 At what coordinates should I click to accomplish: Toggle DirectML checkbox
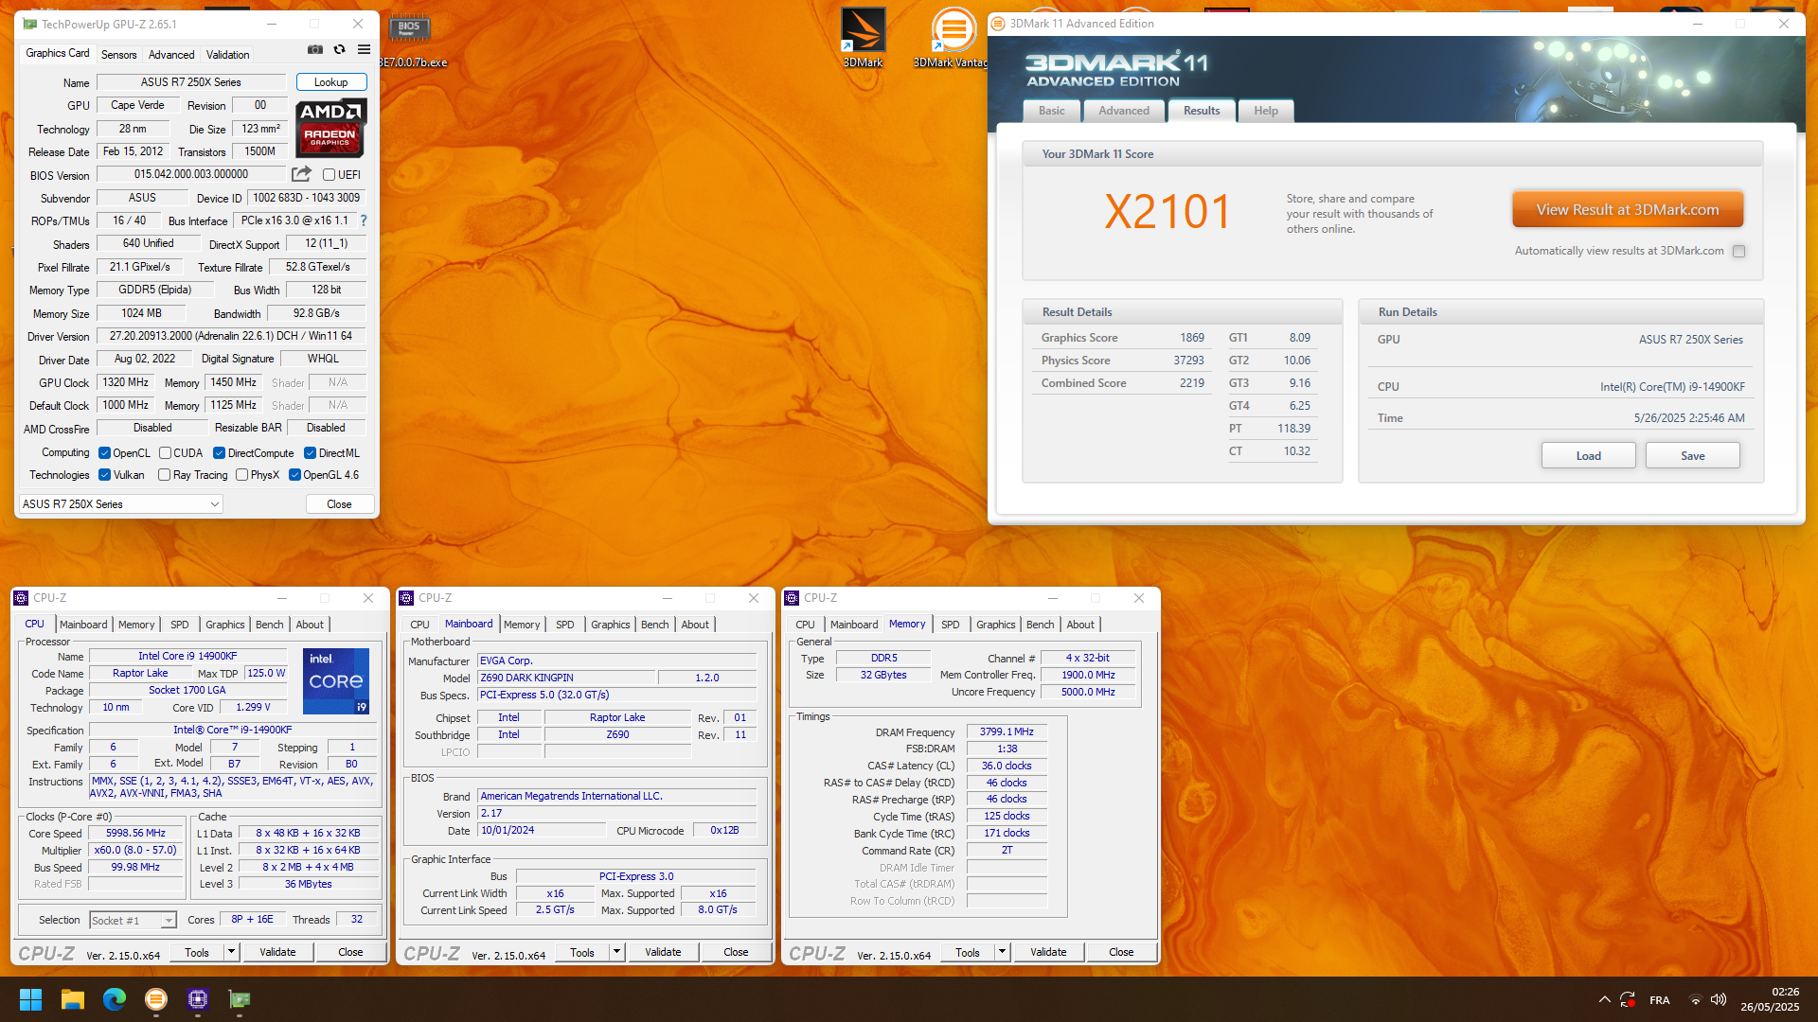(310, 453)
